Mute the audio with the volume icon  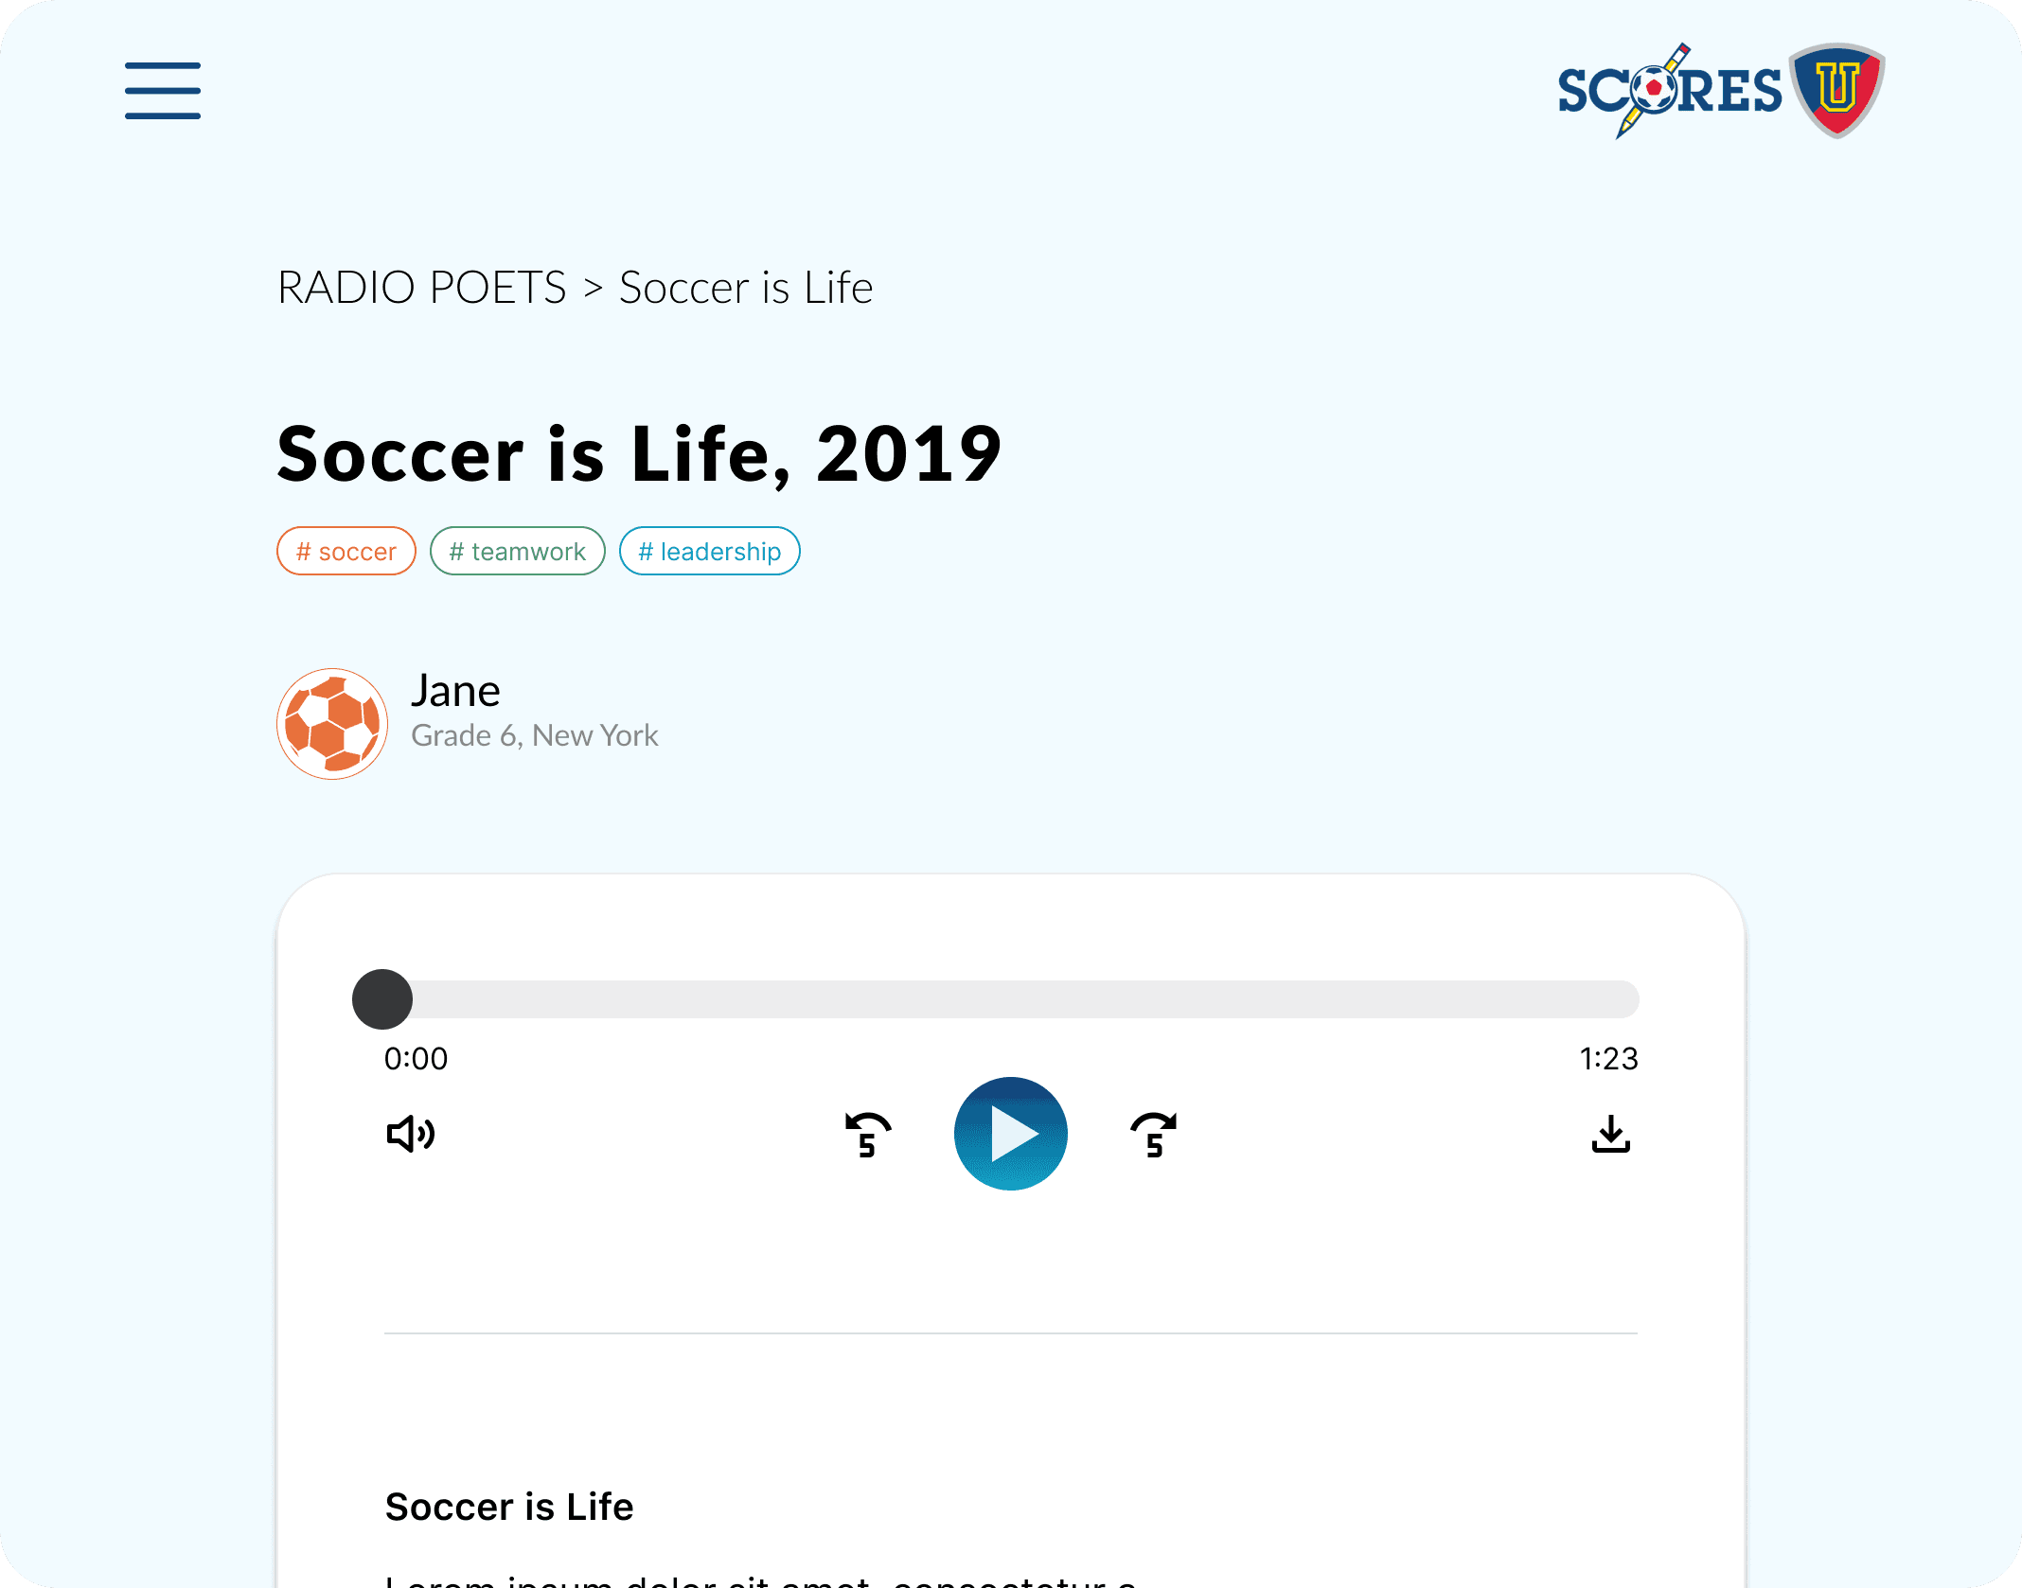tap(410, 1134)
